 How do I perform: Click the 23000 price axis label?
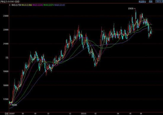pyautogui.click(x=6, y=16)
